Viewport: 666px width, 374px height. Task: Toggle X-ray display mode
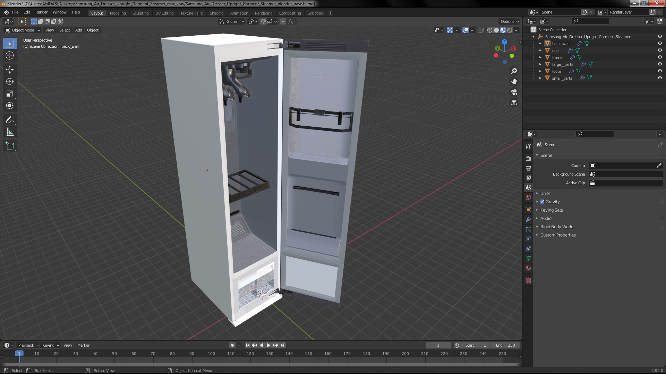pyautogui.click(x=481, y=30)
